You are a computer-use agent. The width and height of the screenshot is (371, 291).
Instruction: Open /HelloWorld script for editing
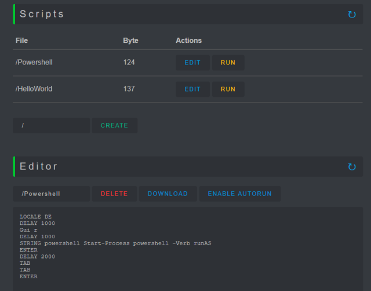tap(192, 89)
